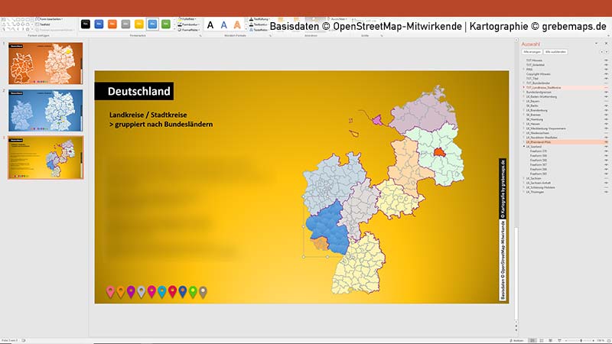Screen dimensions: 612x344
Task: Select LK_Rheinland-Pfalz in selection pane
Action: [x=545, y=142]
